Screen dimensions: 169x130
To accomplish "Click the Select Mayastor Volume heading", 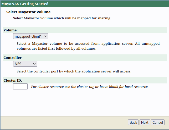I will (28, 12).
